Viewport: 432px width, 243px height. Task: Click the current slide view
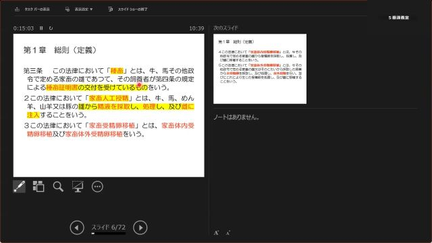pos(109,105)
